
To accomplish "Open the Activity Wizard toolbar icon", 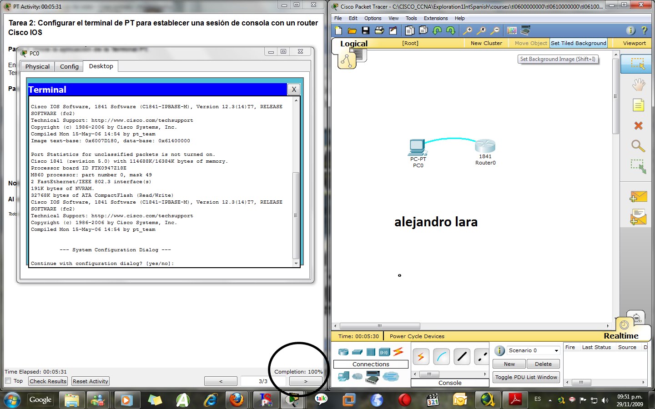I will pyautogui.click(x=393, y=30).
